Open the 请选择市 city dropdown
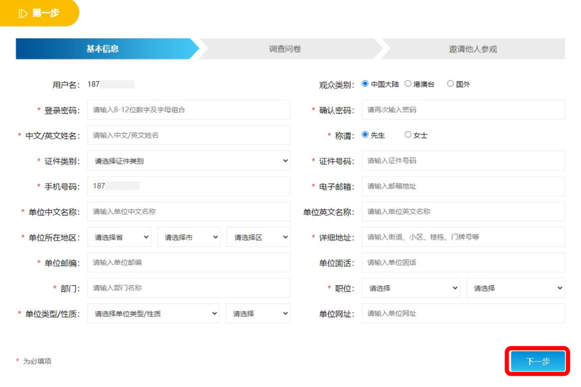This screenshot has height=387, width=581. click(189, 237)
